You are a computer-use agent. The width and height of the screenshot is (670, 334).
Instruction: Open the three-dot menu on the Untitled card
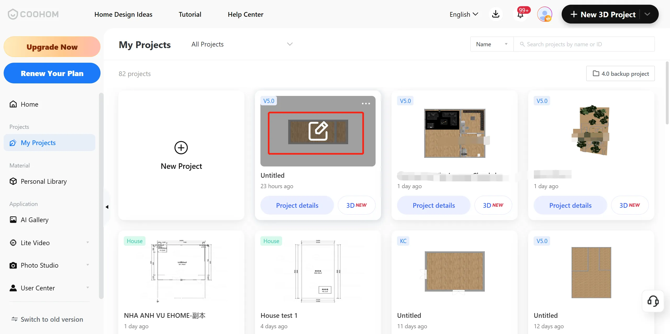366,103
